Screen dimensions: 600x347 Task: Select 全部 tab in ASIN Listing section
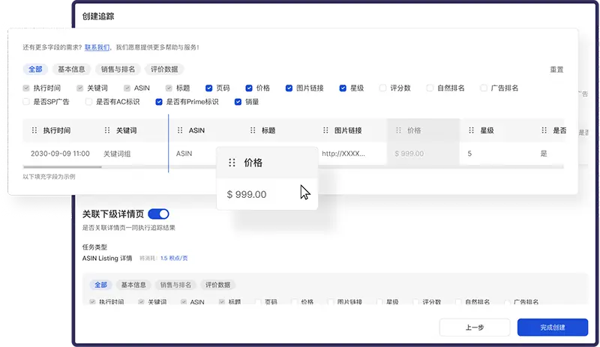click(x=100, y=285)
